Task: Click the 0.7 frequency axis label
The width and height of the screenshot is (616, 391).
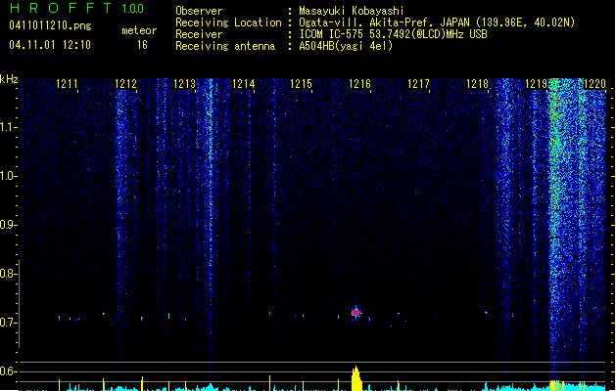Action: click(8, 323)
